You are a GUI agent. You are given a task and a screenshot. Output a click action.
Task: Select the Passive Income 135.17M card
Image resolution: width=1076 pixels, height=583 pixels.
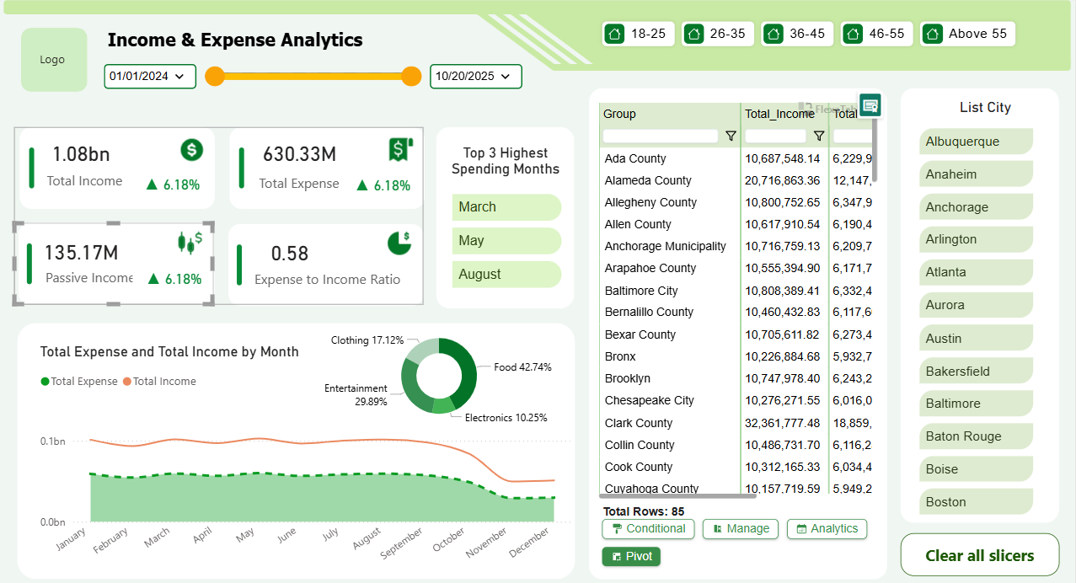(115, 265)
